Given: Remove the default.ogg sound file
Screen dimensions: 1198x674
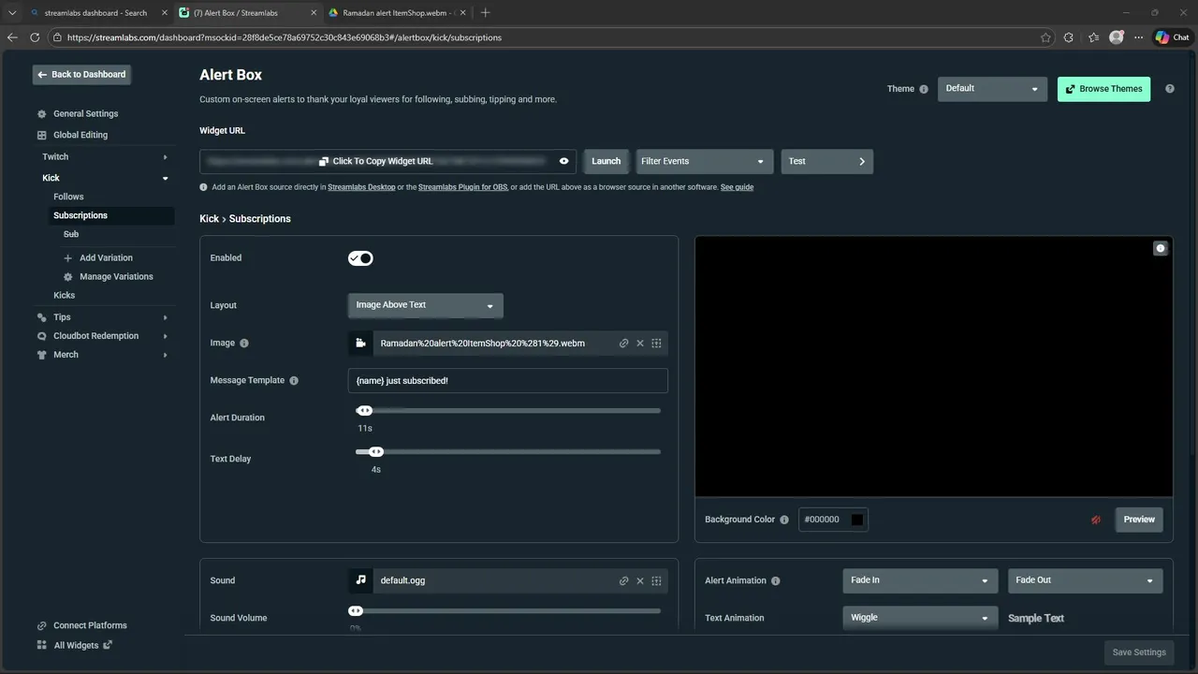Looking at the screenshot, I should click(640, 580).
